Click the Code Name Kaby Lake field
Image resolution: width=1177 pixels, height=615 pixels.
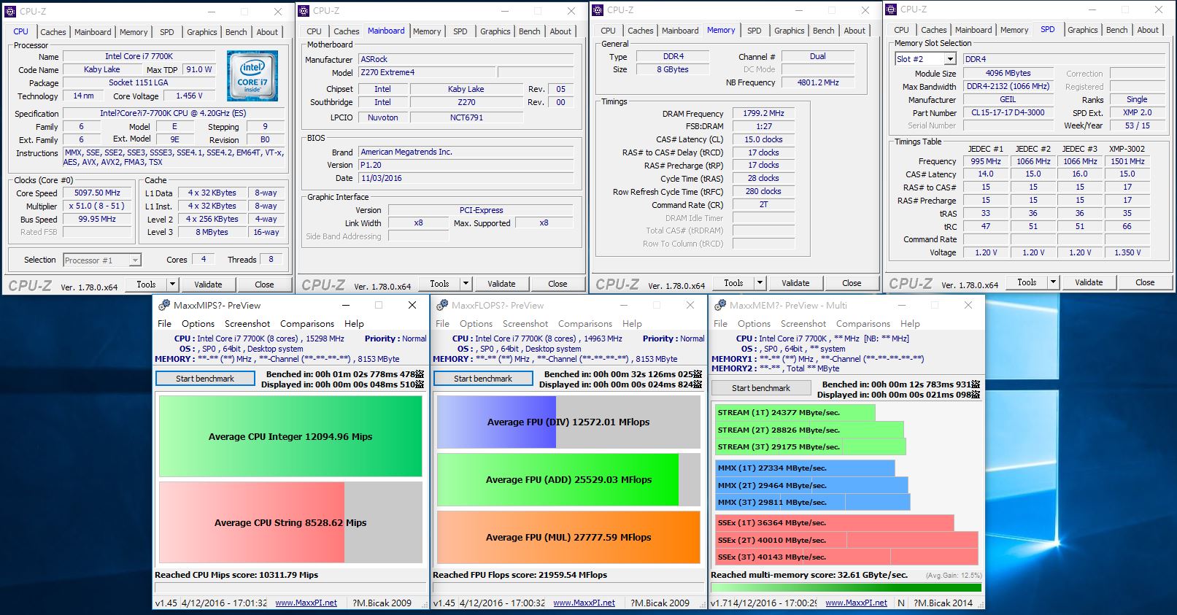(101, 69)
